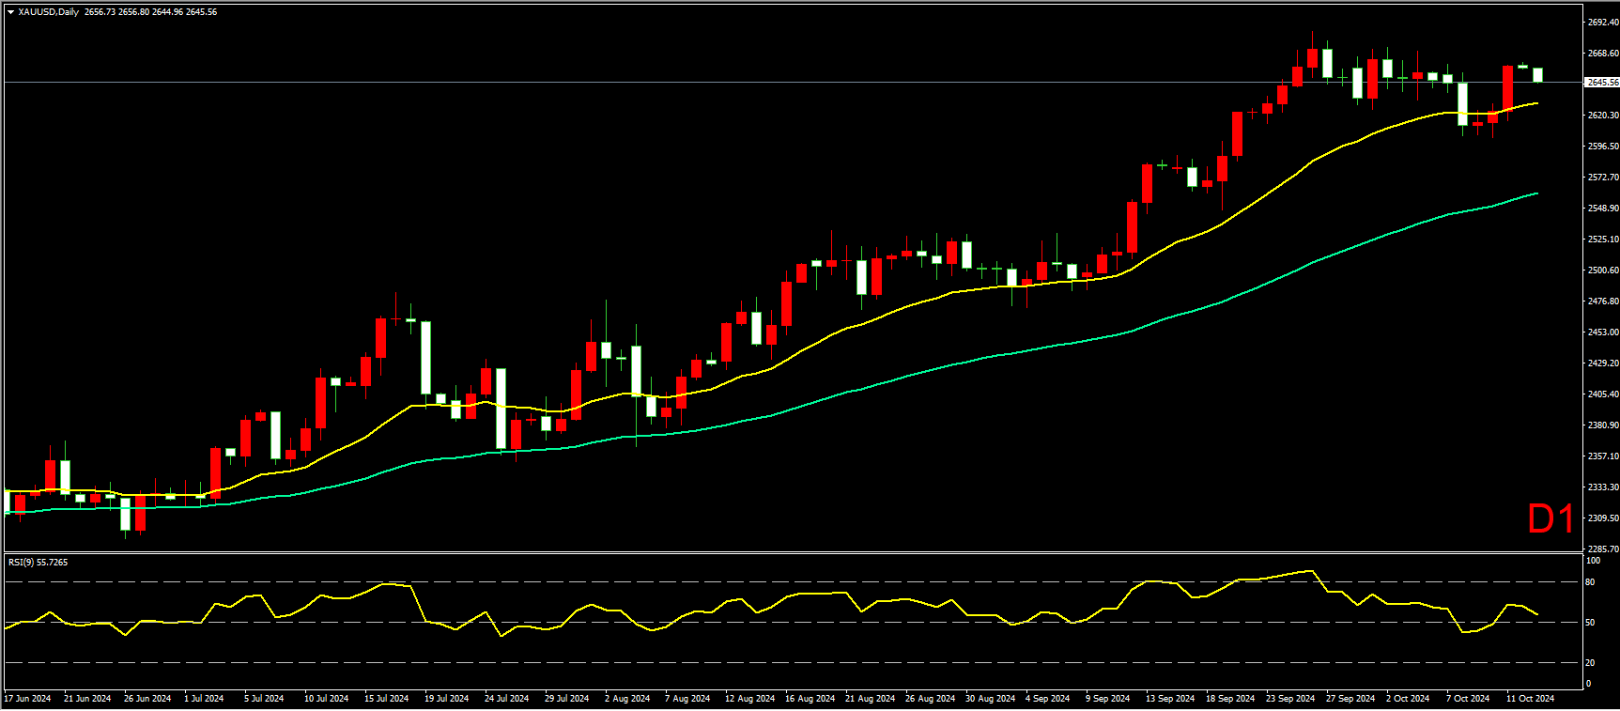Click the 2453.00 price axis label
The image size is (1620, 711).
coord(1603,332)
